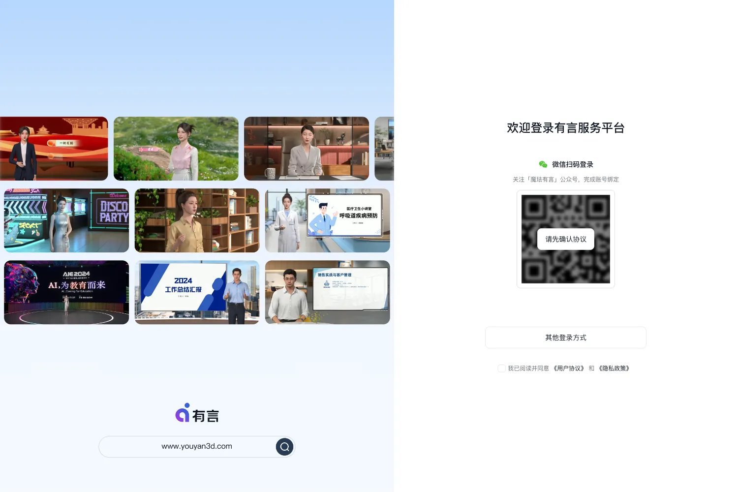This screenshot has height=492, width=738.
Task: Open the 销售实战与客户管理 thumbnail
Action: (328, 292)
